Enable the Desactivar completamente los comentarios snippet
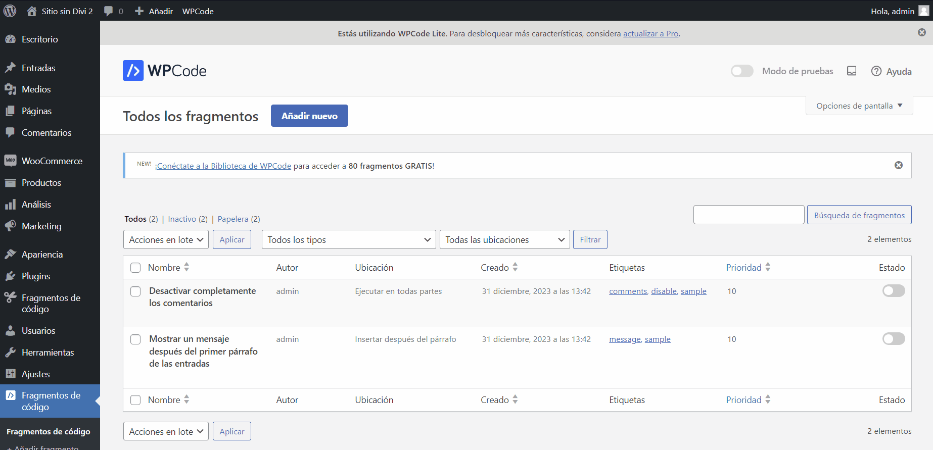The height and width of the screenshot is (450, 933). pos(893,291)
